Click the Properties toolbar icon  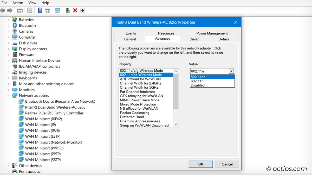tap(30, 10)
